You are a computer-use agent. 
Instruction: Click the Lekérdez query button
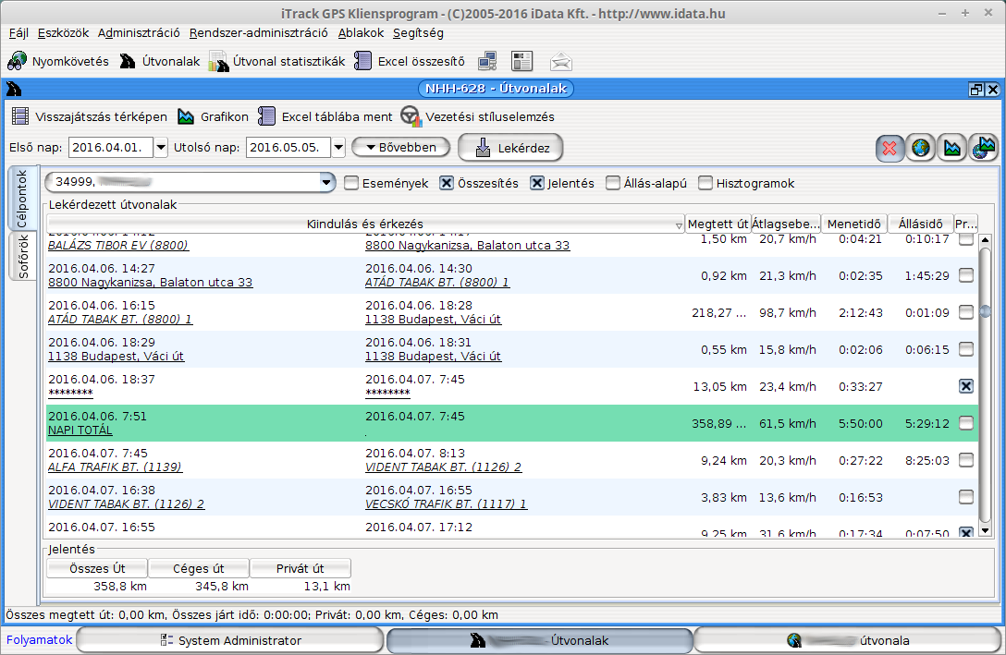point(510,148)
